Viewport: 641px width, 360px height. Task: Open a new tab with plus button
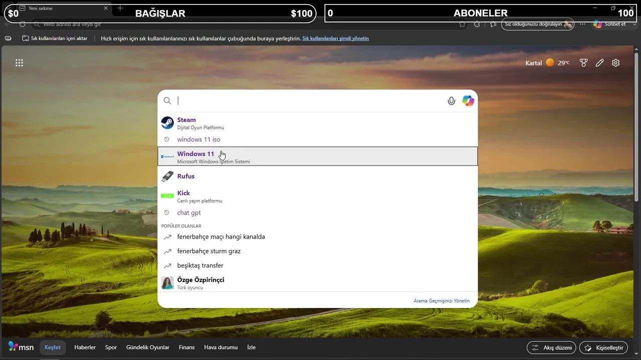coord(120,8)
